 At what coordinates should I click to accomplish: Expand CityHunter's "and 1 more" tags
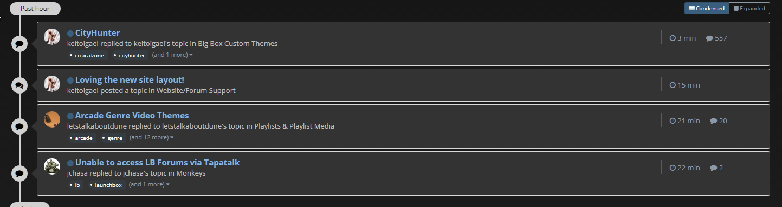(172, 55)
